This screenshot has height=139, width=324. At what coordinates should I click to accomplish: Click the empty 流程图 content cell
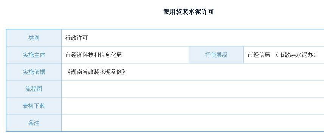click(x=193, y=89)
